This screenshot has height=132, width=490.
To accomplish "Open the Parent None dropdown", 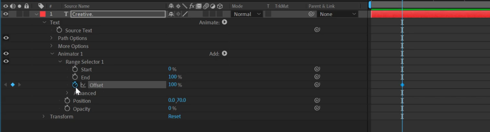I will point(338,14).
